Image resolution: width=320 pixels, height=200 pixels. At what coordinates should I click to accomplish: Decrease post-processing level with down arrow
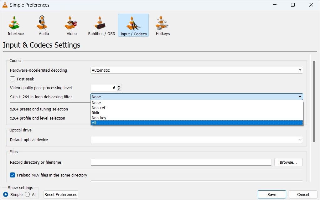click(x=119, y=89)
